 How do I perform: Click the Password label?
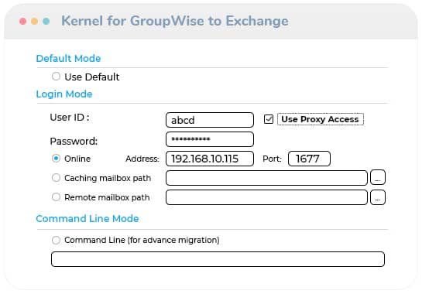point(74,142)
